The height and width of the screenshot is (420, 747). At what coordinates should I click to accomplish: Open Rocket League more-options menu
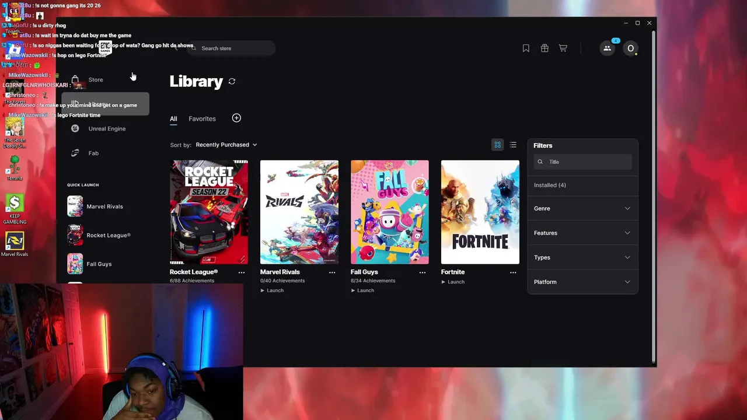(242, 272)
